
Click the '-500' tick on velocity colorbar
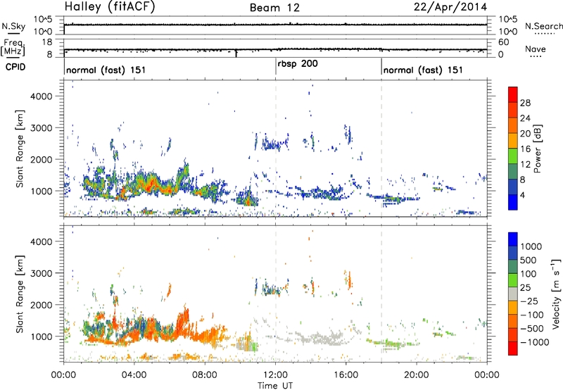point(532,329)
